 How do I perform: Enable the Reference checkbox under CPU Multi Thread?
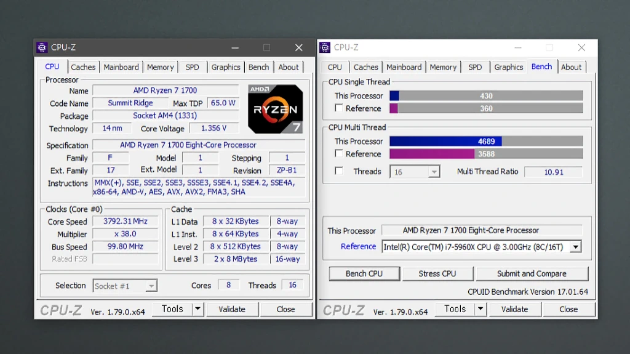pyautogui.click(x=339, y=153)
